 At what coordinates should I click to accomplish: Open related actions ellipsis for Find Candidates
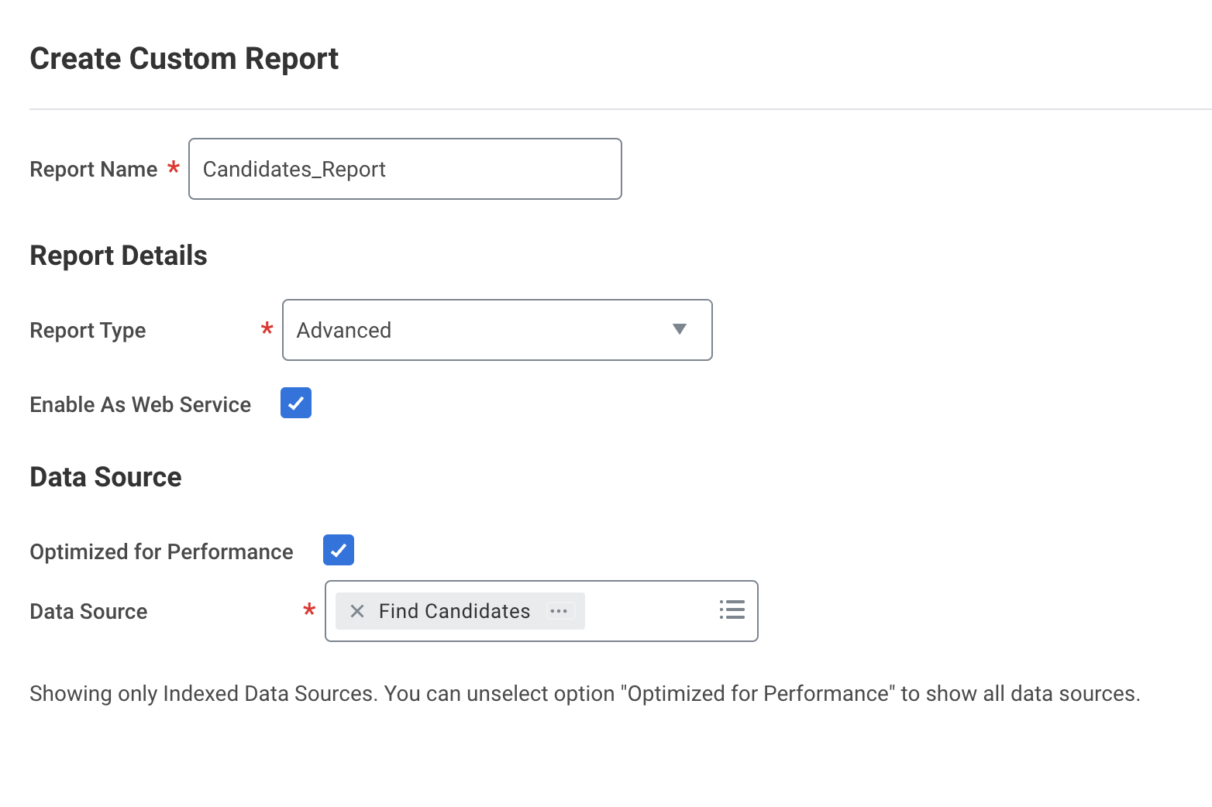tap(559, 611)
